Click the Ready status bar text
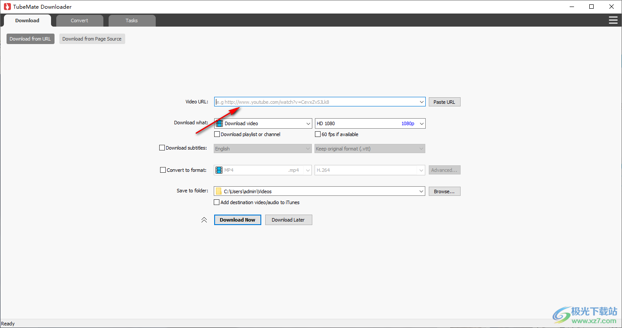 coord(8,324)
